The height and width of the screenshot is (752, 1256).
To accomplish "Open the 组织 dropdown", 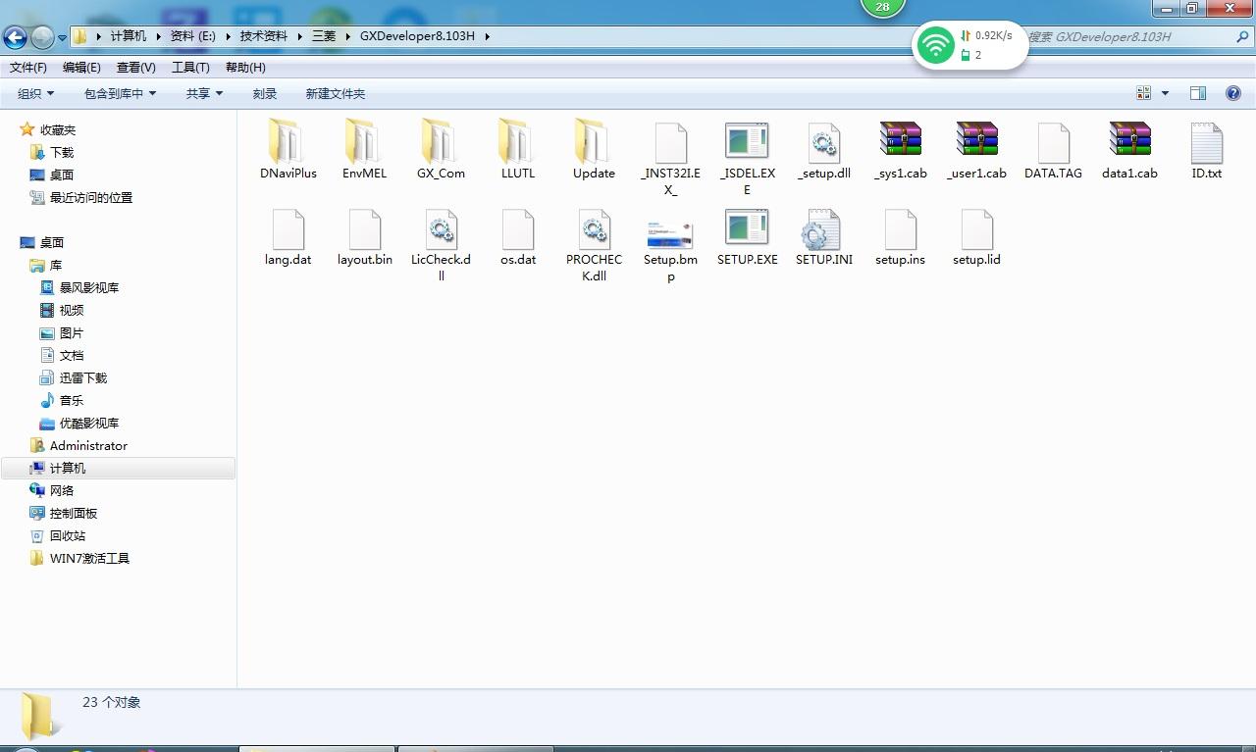I will 35,94.
